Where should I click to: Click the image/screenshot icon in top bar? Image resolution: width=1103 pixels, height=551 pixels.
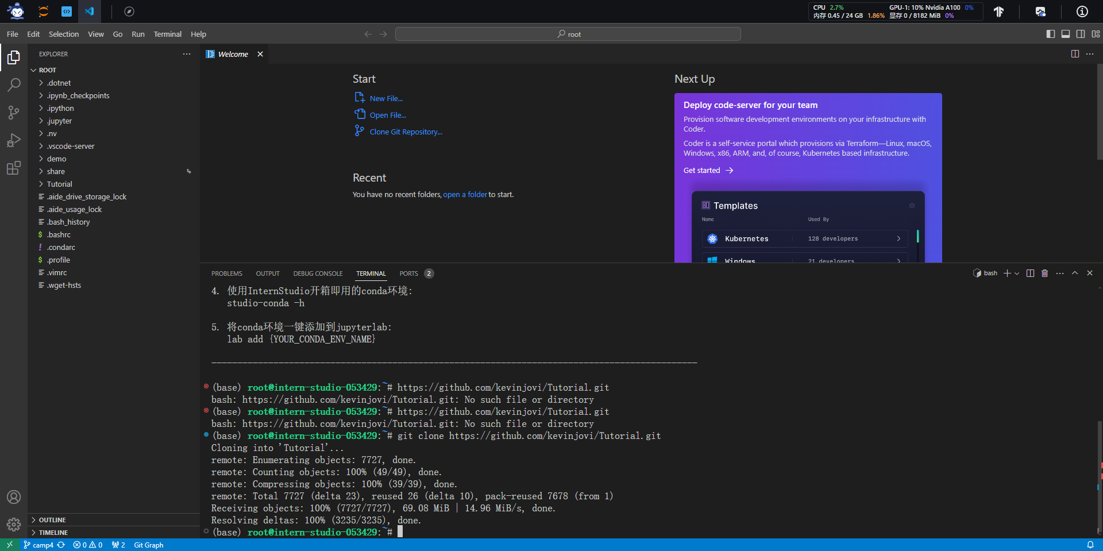[1040, 11]
